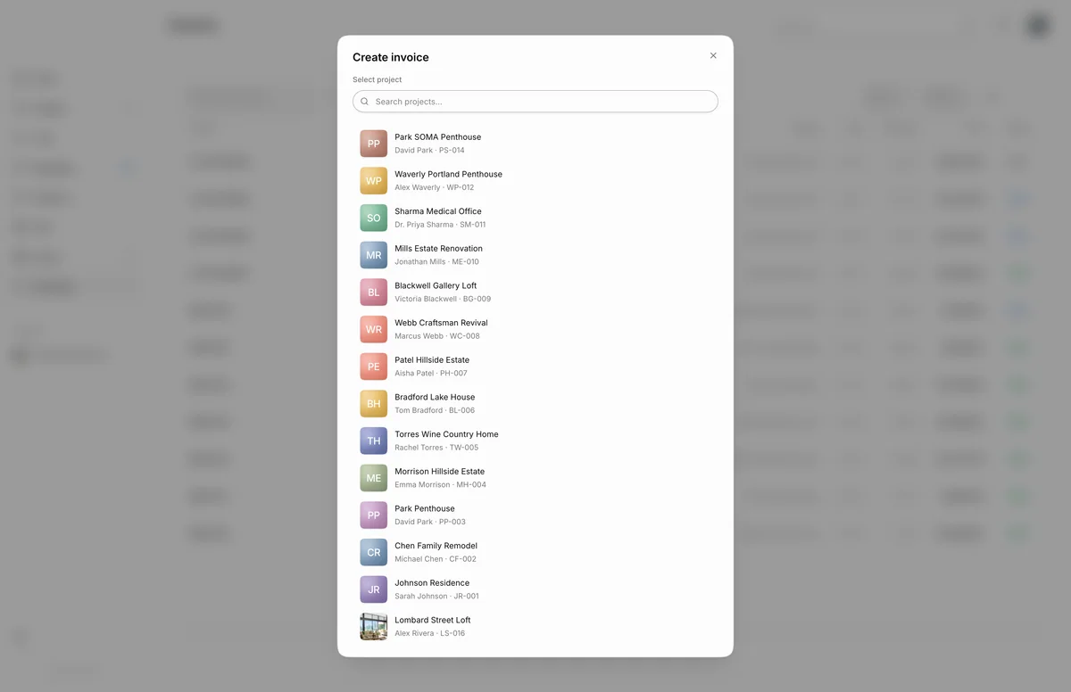Screen dimensions: 1071x692
Task: Click the Michael Chen · CF-002 subtitle
Action: (x=436, y=559)
